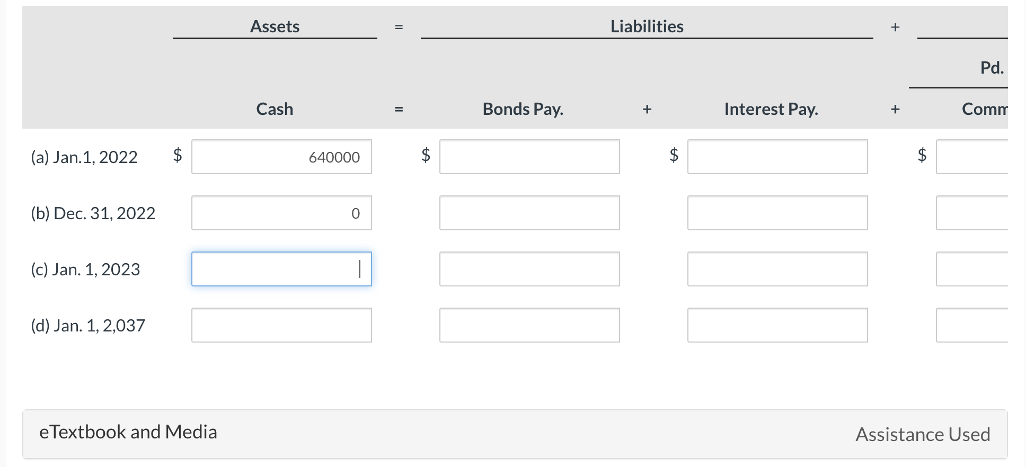The image size is (1026, 467).
Task: Click the Cash field containing 0 for Dec. 31, 2022
Action: (x=281, y=213)
